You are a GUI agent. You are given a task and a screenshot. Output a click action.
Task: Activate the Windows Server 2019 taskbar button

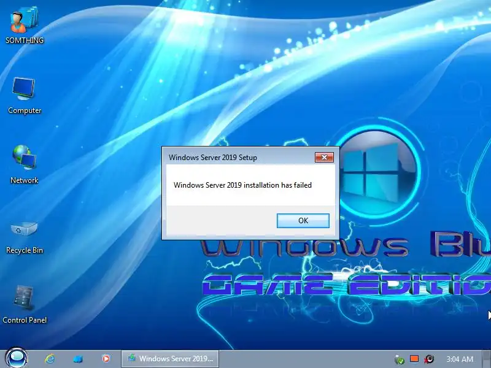click(170, 359)
